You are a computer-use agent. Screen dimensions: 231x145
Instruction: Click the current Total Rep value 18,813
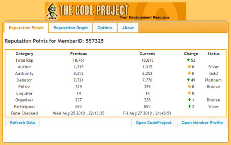(147, 60)
